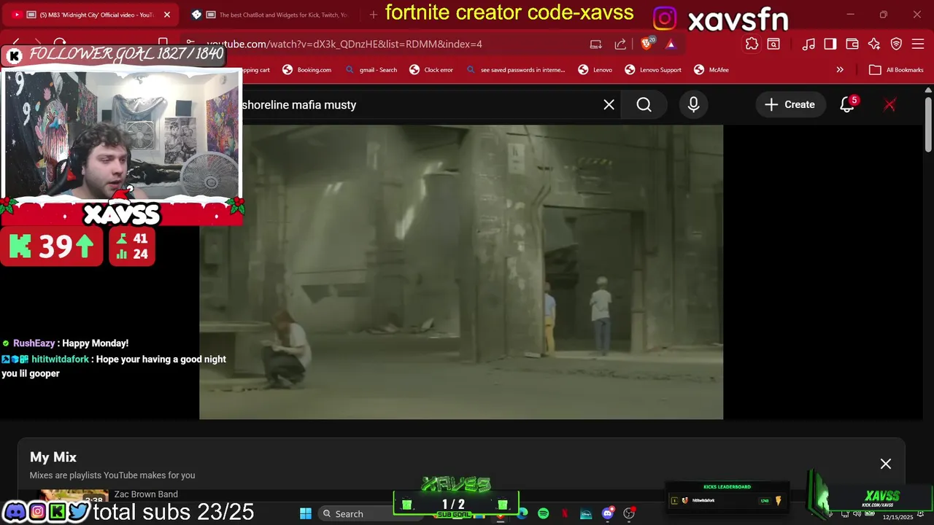Select the Zac Brown Band playlist entry
The width and height of the screenshot is (934, 525).
click(x=146, y=494)
